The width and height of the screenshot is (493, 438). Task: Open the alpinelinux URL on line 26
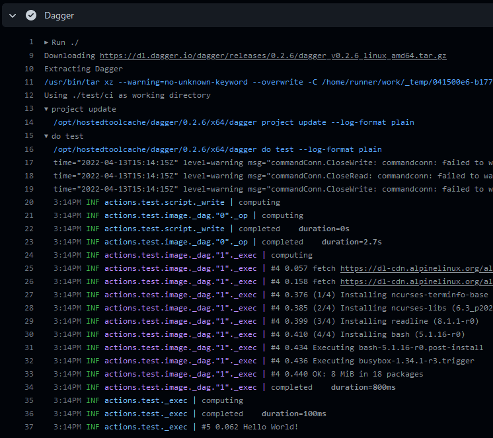coord(416,281)
